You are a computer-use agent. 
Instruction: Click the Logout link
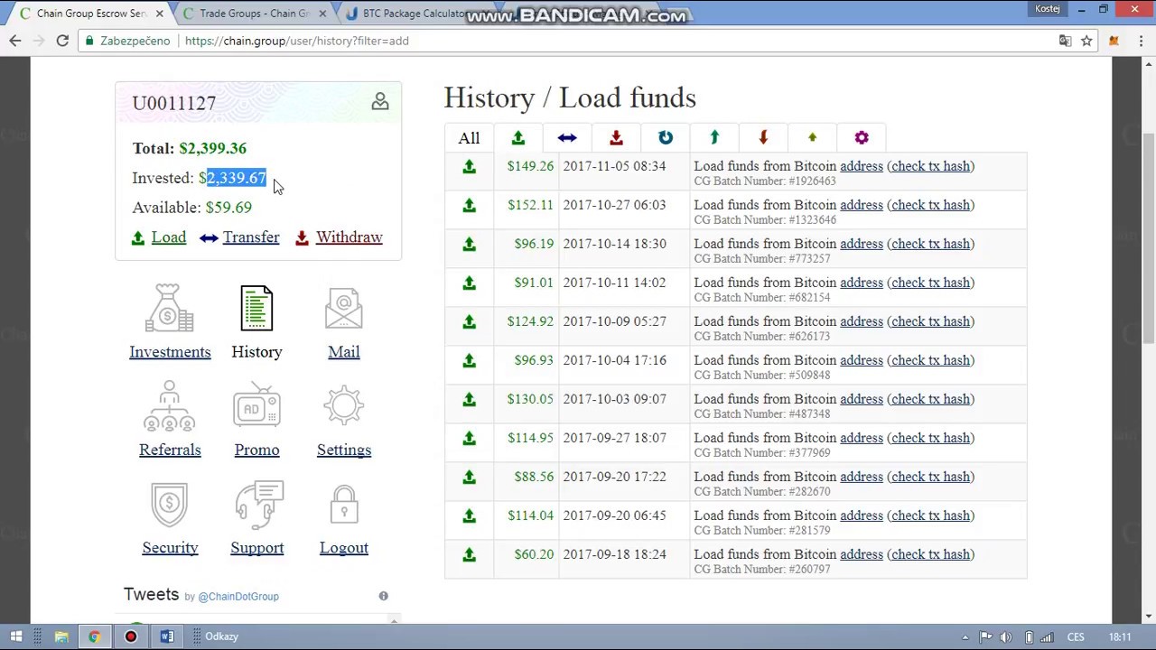344,548
